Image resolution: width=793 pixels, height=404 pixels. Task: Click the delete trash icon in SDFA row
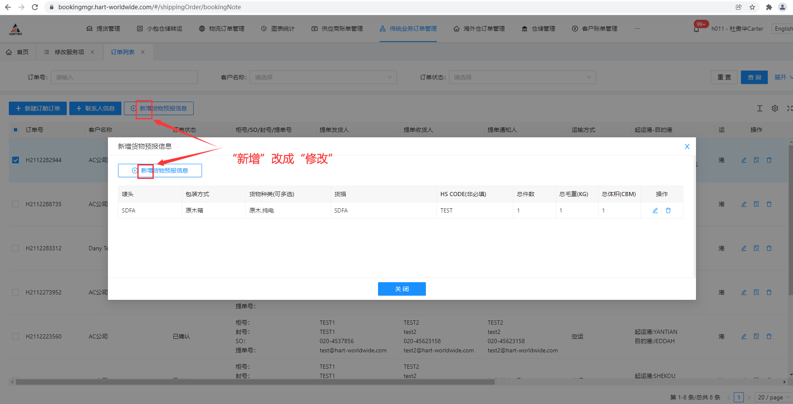click(x=668, y=210)
